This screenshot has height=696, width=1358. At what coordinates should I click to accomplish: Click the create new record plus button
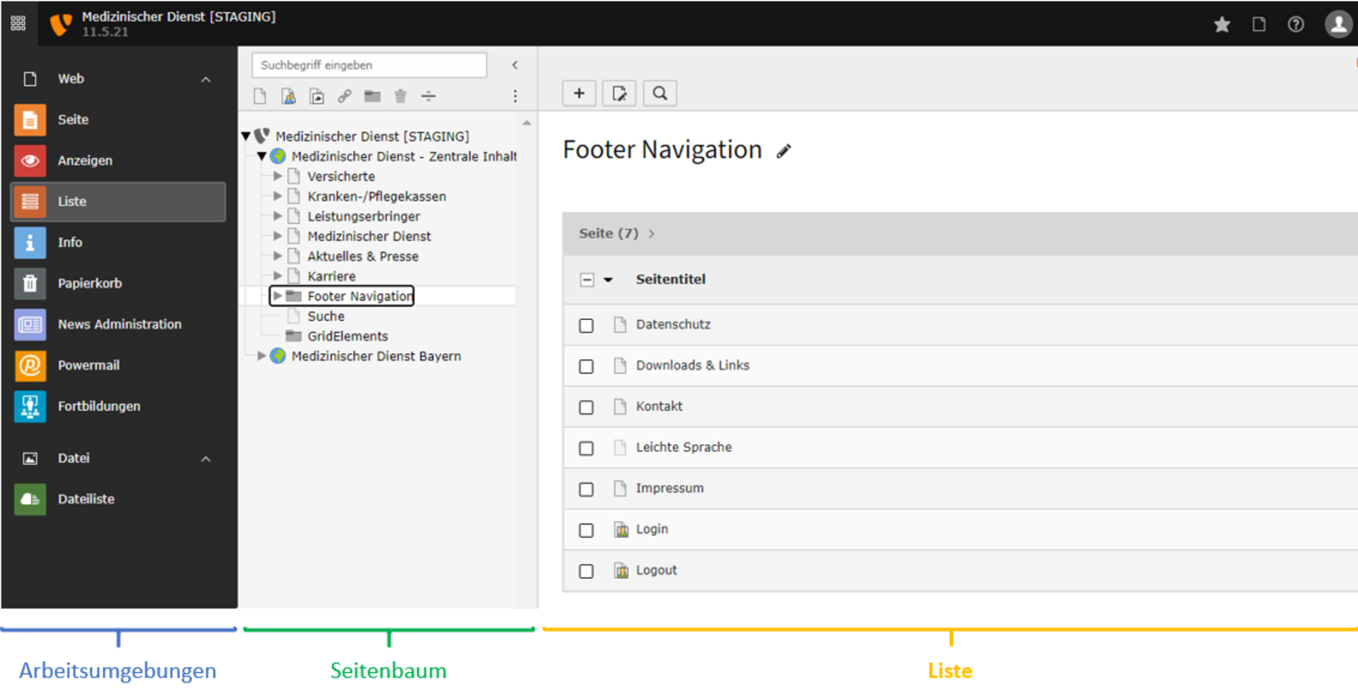[x=579, y=93]
